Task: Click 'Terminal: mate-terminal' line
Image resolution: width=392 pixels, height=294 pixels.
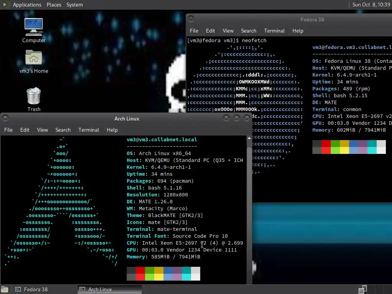Action: pyautogui.click(x=162, y=229)
